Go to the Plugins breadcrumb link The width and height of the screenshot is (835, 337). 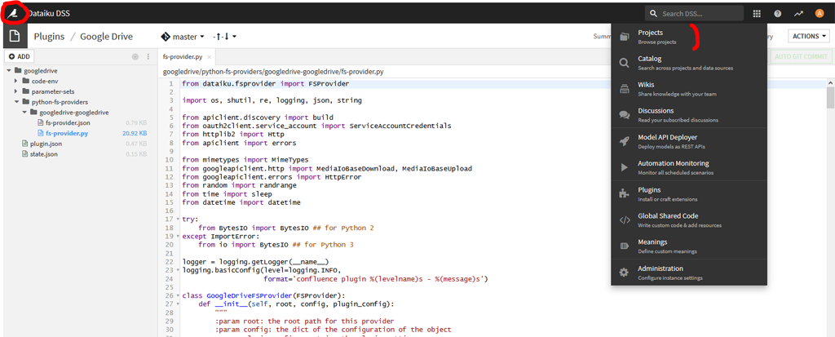49,37
